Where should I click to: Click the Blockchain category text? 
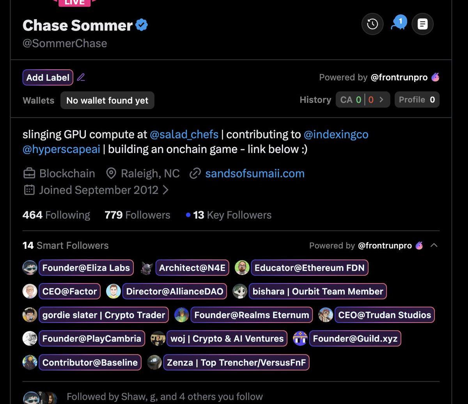[x=67, y=173]
